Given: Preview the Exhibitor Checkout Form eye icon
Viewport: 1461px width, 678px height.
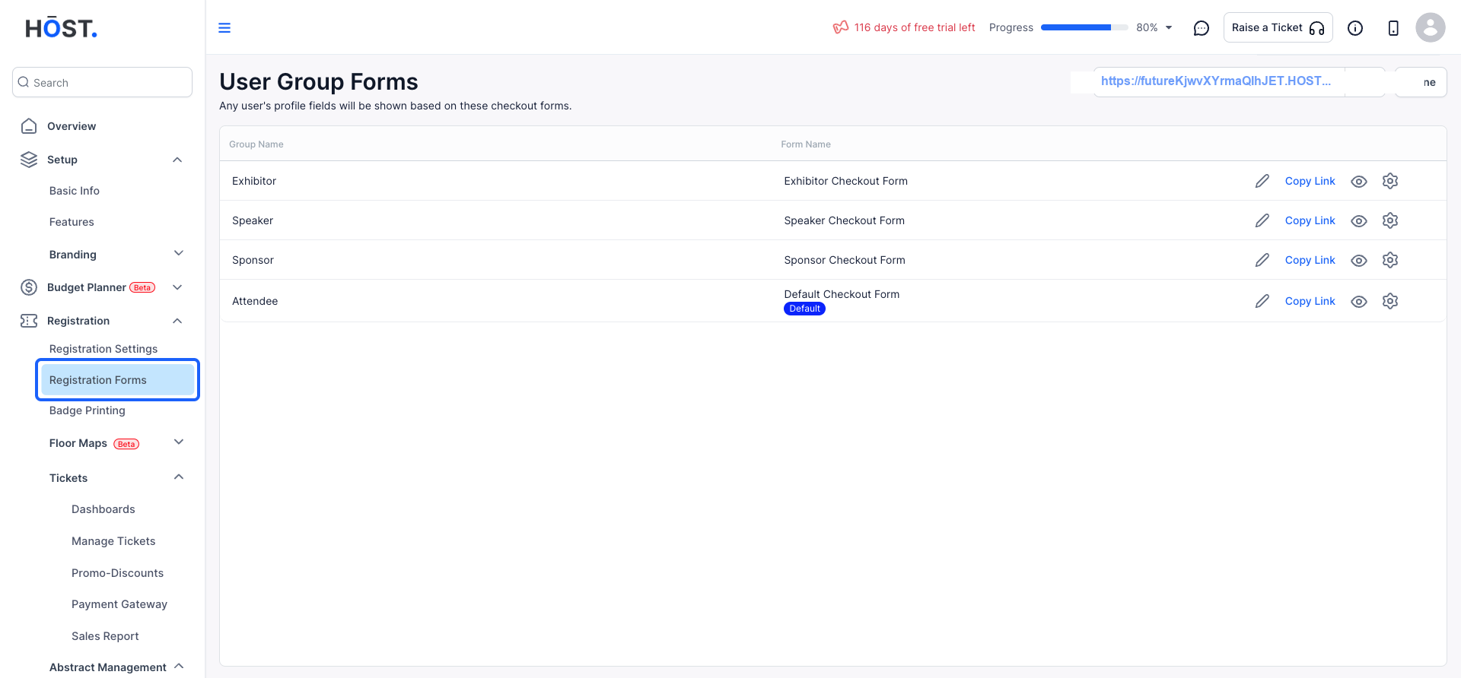Looking at the screenshot, I should click(x=1359, y=181).
